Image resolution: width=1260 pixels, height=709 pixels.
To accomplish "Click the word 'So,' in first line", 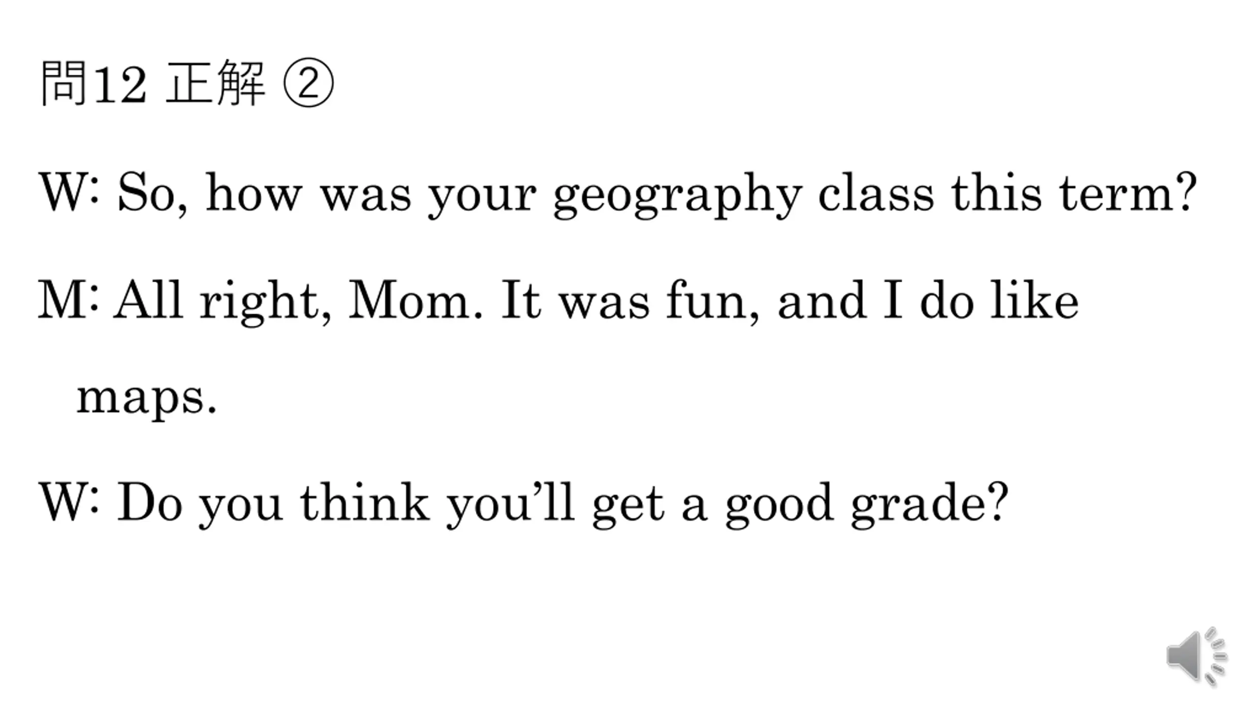I will coord(153,194).
